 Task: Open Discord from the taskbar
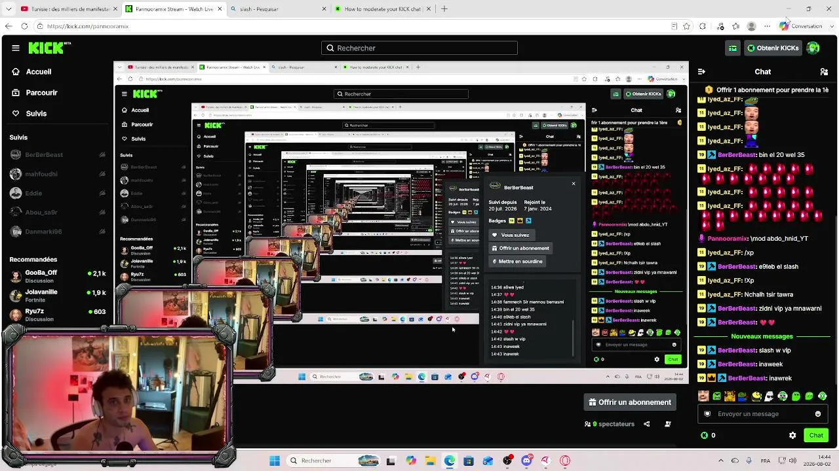(x=526, y=461)
